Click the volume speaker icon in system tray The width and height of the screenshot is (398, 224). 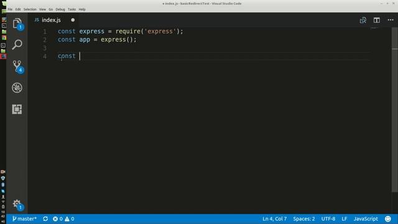pyautogui.click(x=3, y=222)
